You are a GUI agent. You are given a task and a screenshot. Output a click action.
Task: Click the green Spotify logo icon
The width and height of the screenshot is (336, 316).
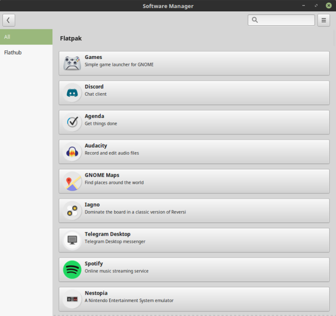tap(72, 269)
